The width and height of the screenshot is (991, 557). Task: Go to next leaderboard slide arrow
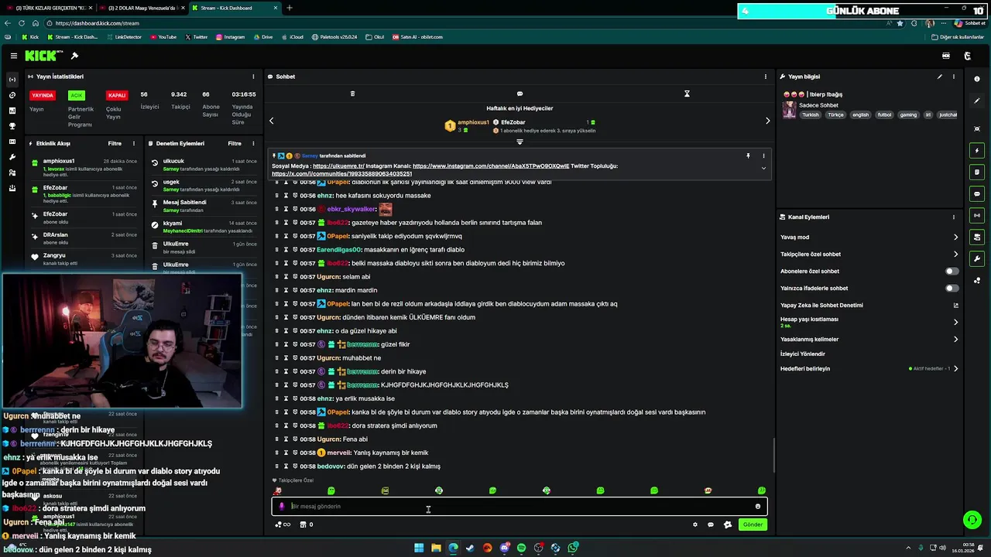coord(767,121)
